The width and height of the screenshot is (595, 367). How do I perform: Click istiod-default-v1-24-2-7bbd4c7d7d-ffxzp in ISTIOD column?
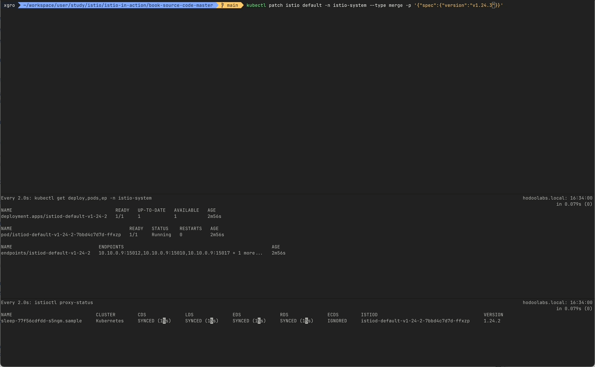coord(415,321)
